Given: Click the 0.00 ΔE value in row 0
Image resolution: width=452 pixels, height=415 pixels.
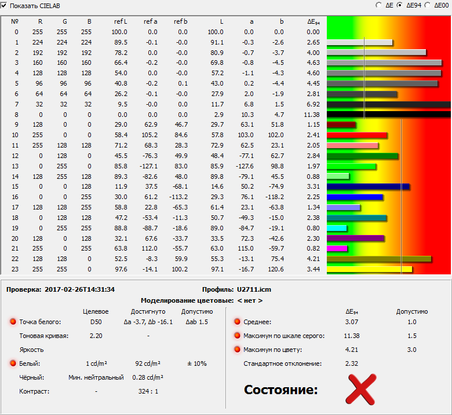Looking at the screenshot, I should coord(314,32).
